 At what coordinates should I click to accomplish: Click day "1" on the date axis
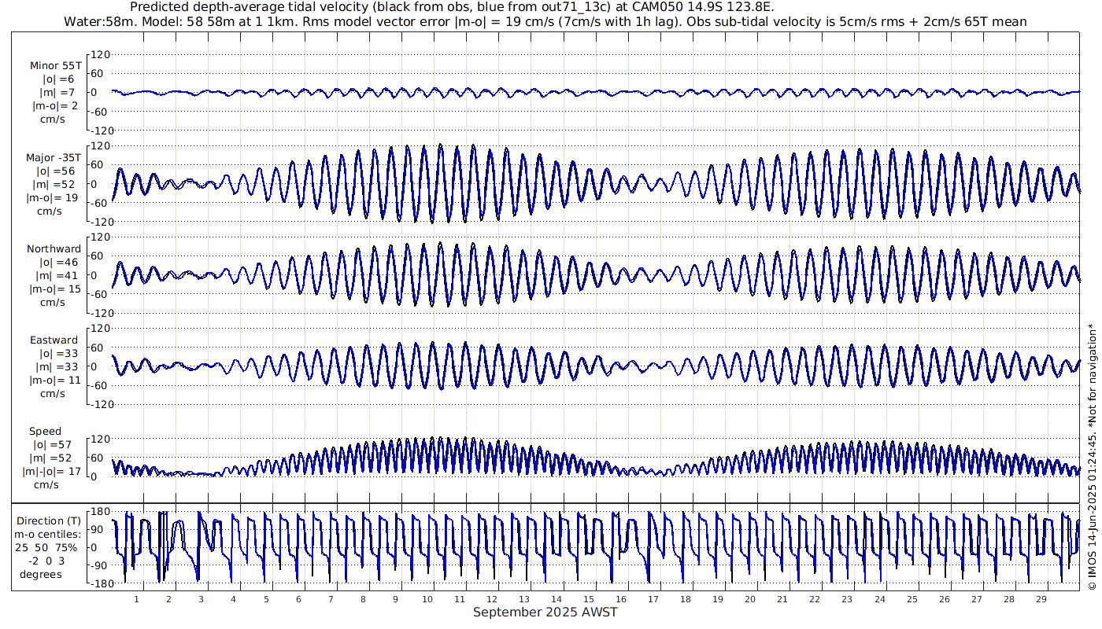pyautogui.click(x=136, y=599)
